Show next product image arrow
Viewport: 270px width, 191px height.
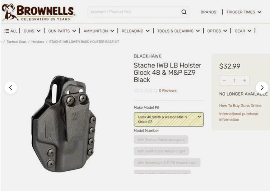(262, 88)
